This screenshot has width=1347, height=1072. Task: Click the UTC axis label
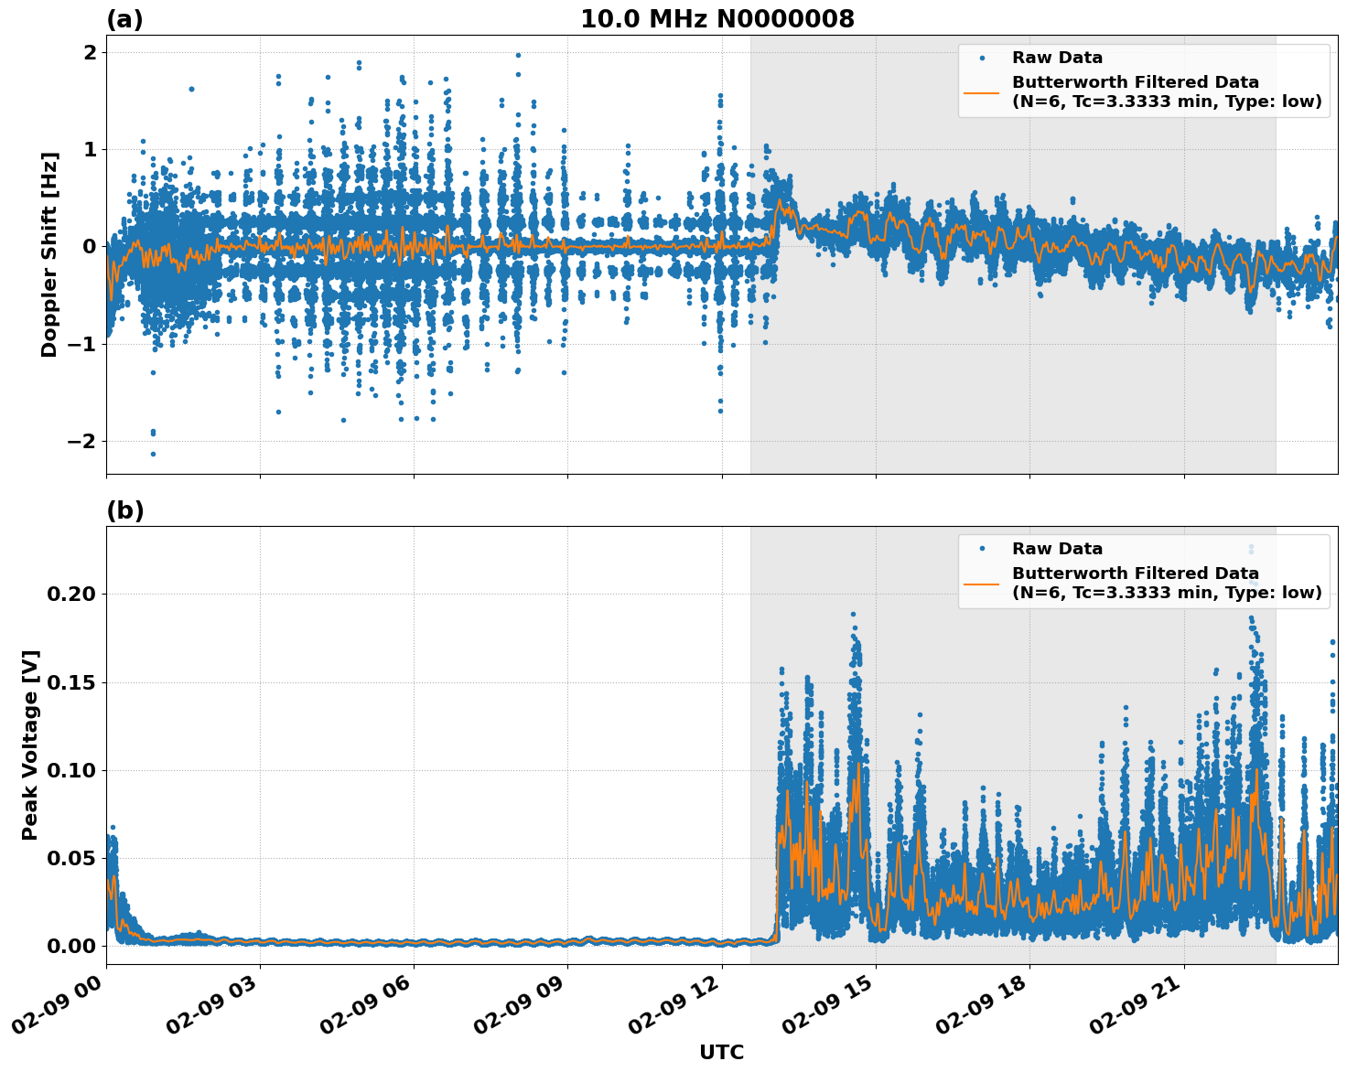pos(722,1052)
